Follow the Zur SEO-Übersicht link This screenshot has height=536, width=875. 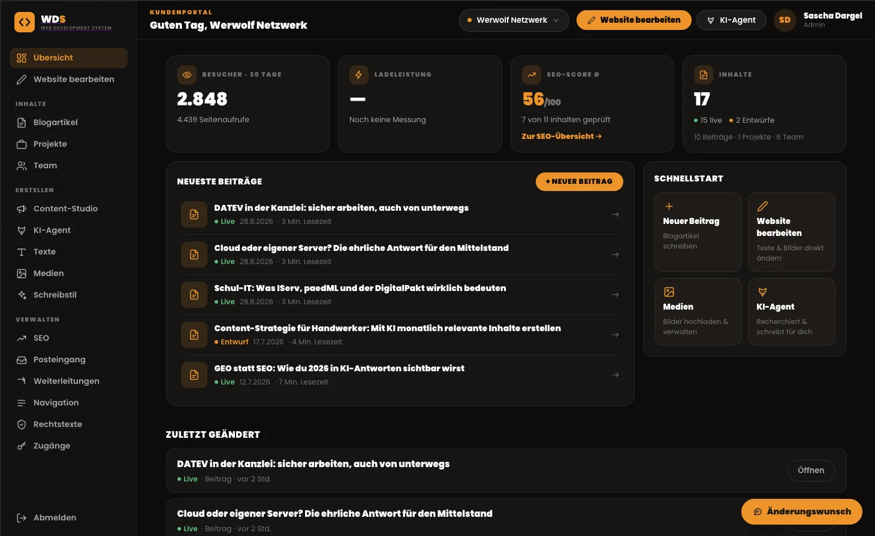(562, 137)
